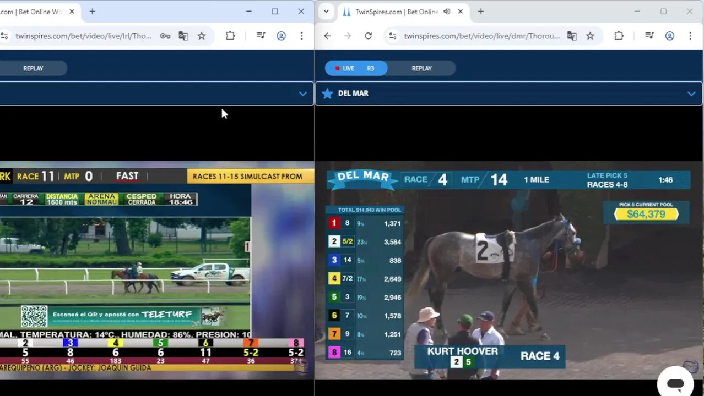This screenshot has height=396, width=704.
Task: Click right browser address bar URL
Action: (481, 36)
